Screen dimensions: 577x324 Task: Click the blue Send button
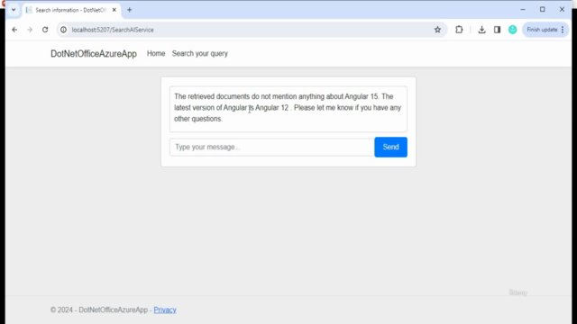390,147
